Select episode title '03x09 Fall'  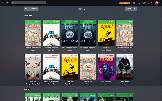point(70,81)
